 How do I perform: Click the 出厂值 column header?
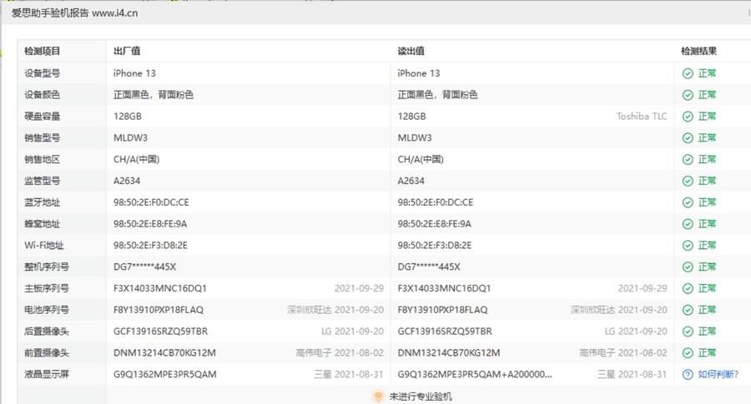tap(127, 51)
